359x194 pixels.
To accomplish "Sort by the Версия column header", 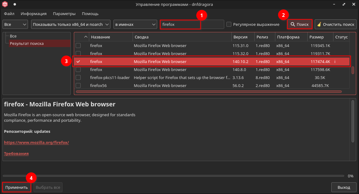I will [x=243, y=37].
